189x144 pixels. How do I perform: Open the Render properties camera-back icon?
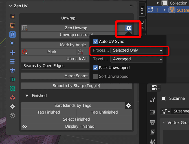[152, 112]
